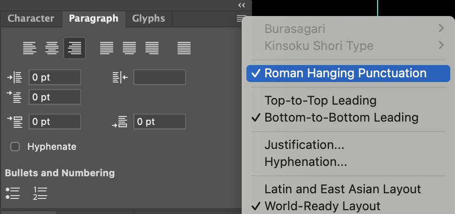Enable the bulleted list icon
This screenshot has height=214, width=455.
pos(12,193)
